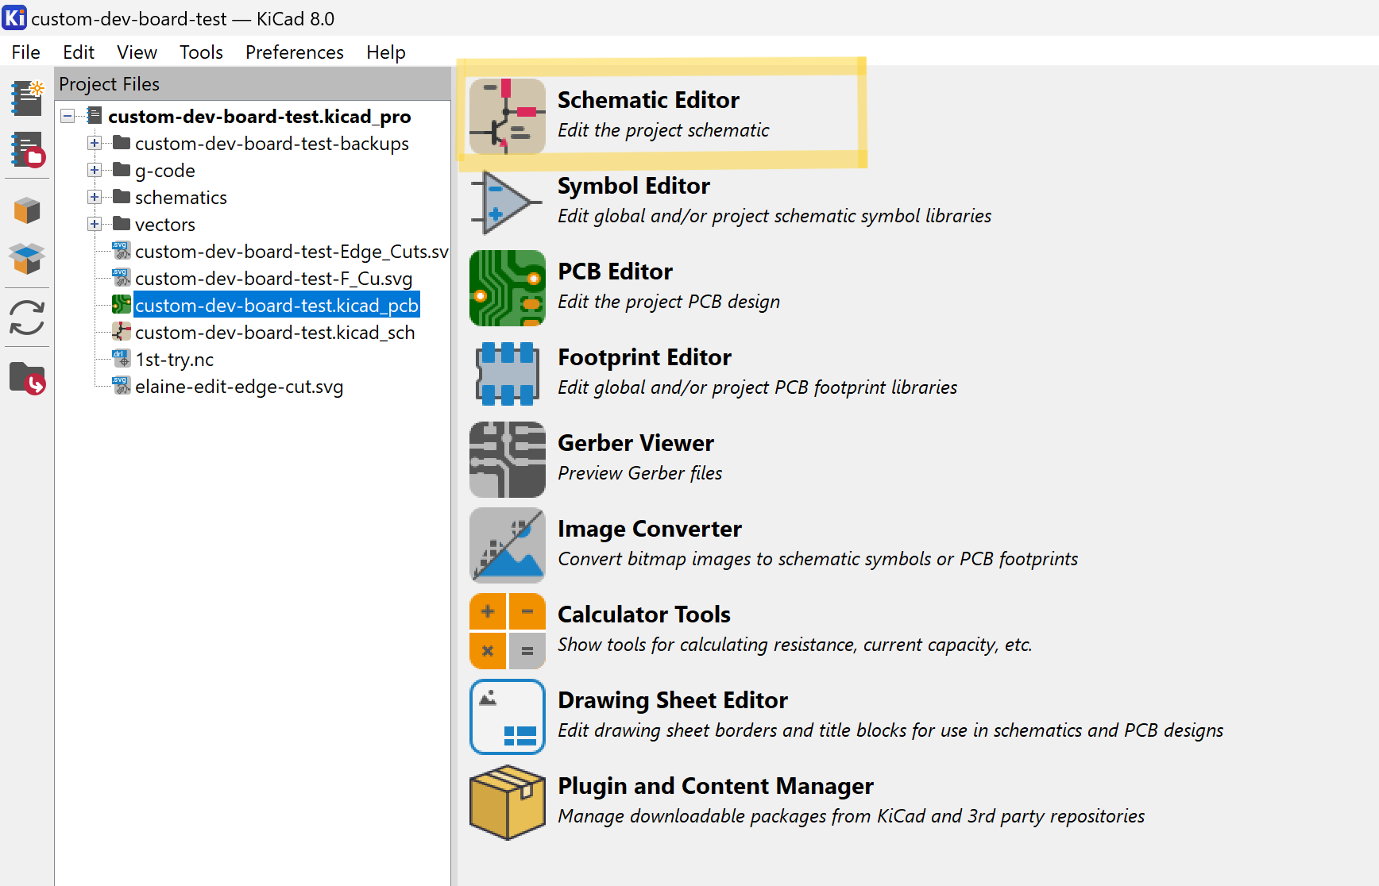This screenshot has width=1379, height=886.
Task: Click the New Project icon in left toolbar
Action: [x=27, y=98]
